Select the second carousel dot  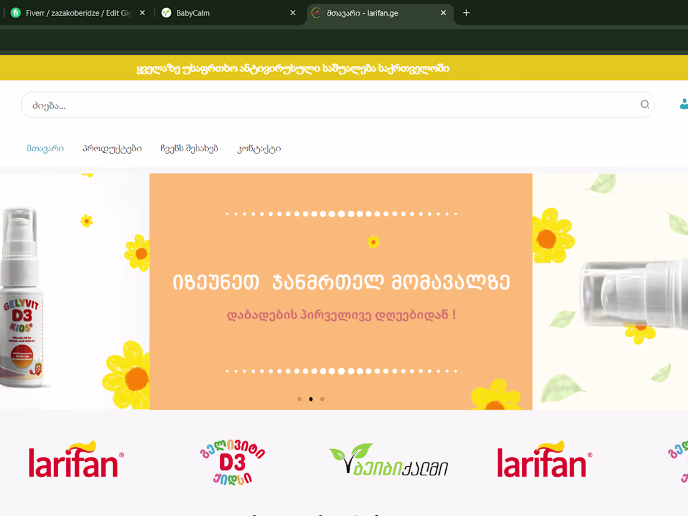(311, 398)
